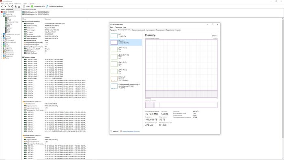The width and height of the screenshot is (284, 160).
Task: Expand the Операционная система tree node
Action: (2, 34)
